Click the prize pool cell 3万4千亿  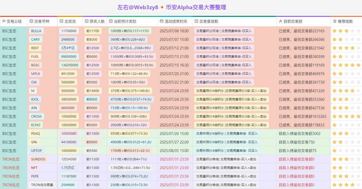(68, 48)
